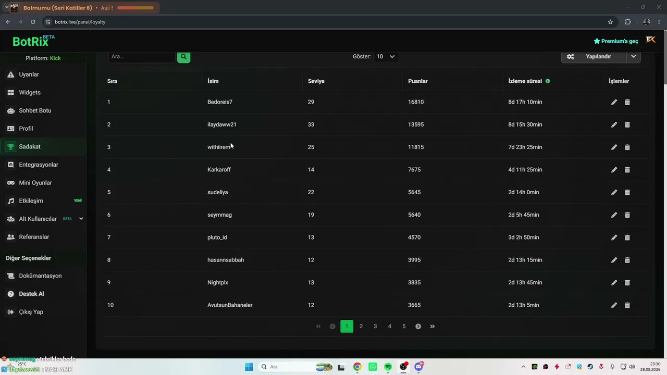This screenshot has width=667, height=375.
Task: Edit the pluto_id row
Action: coord(614,238)
